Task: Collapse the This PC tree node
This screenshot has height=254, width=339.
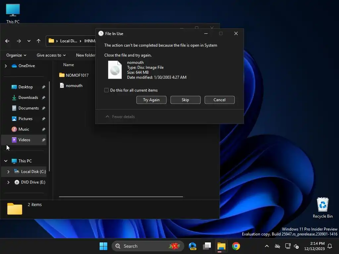Action: point(6,161)
